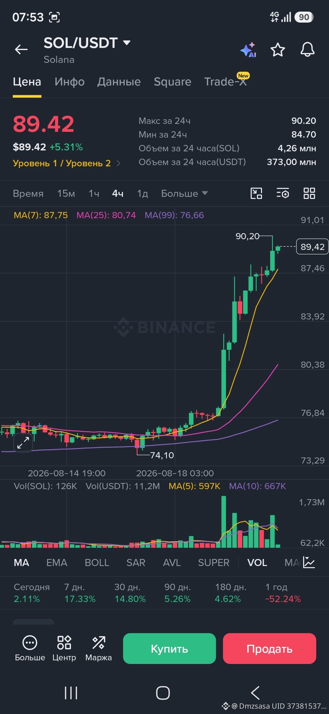Open the Square tab
This screenshot has width=329, height=714.
tap(172, 82)
